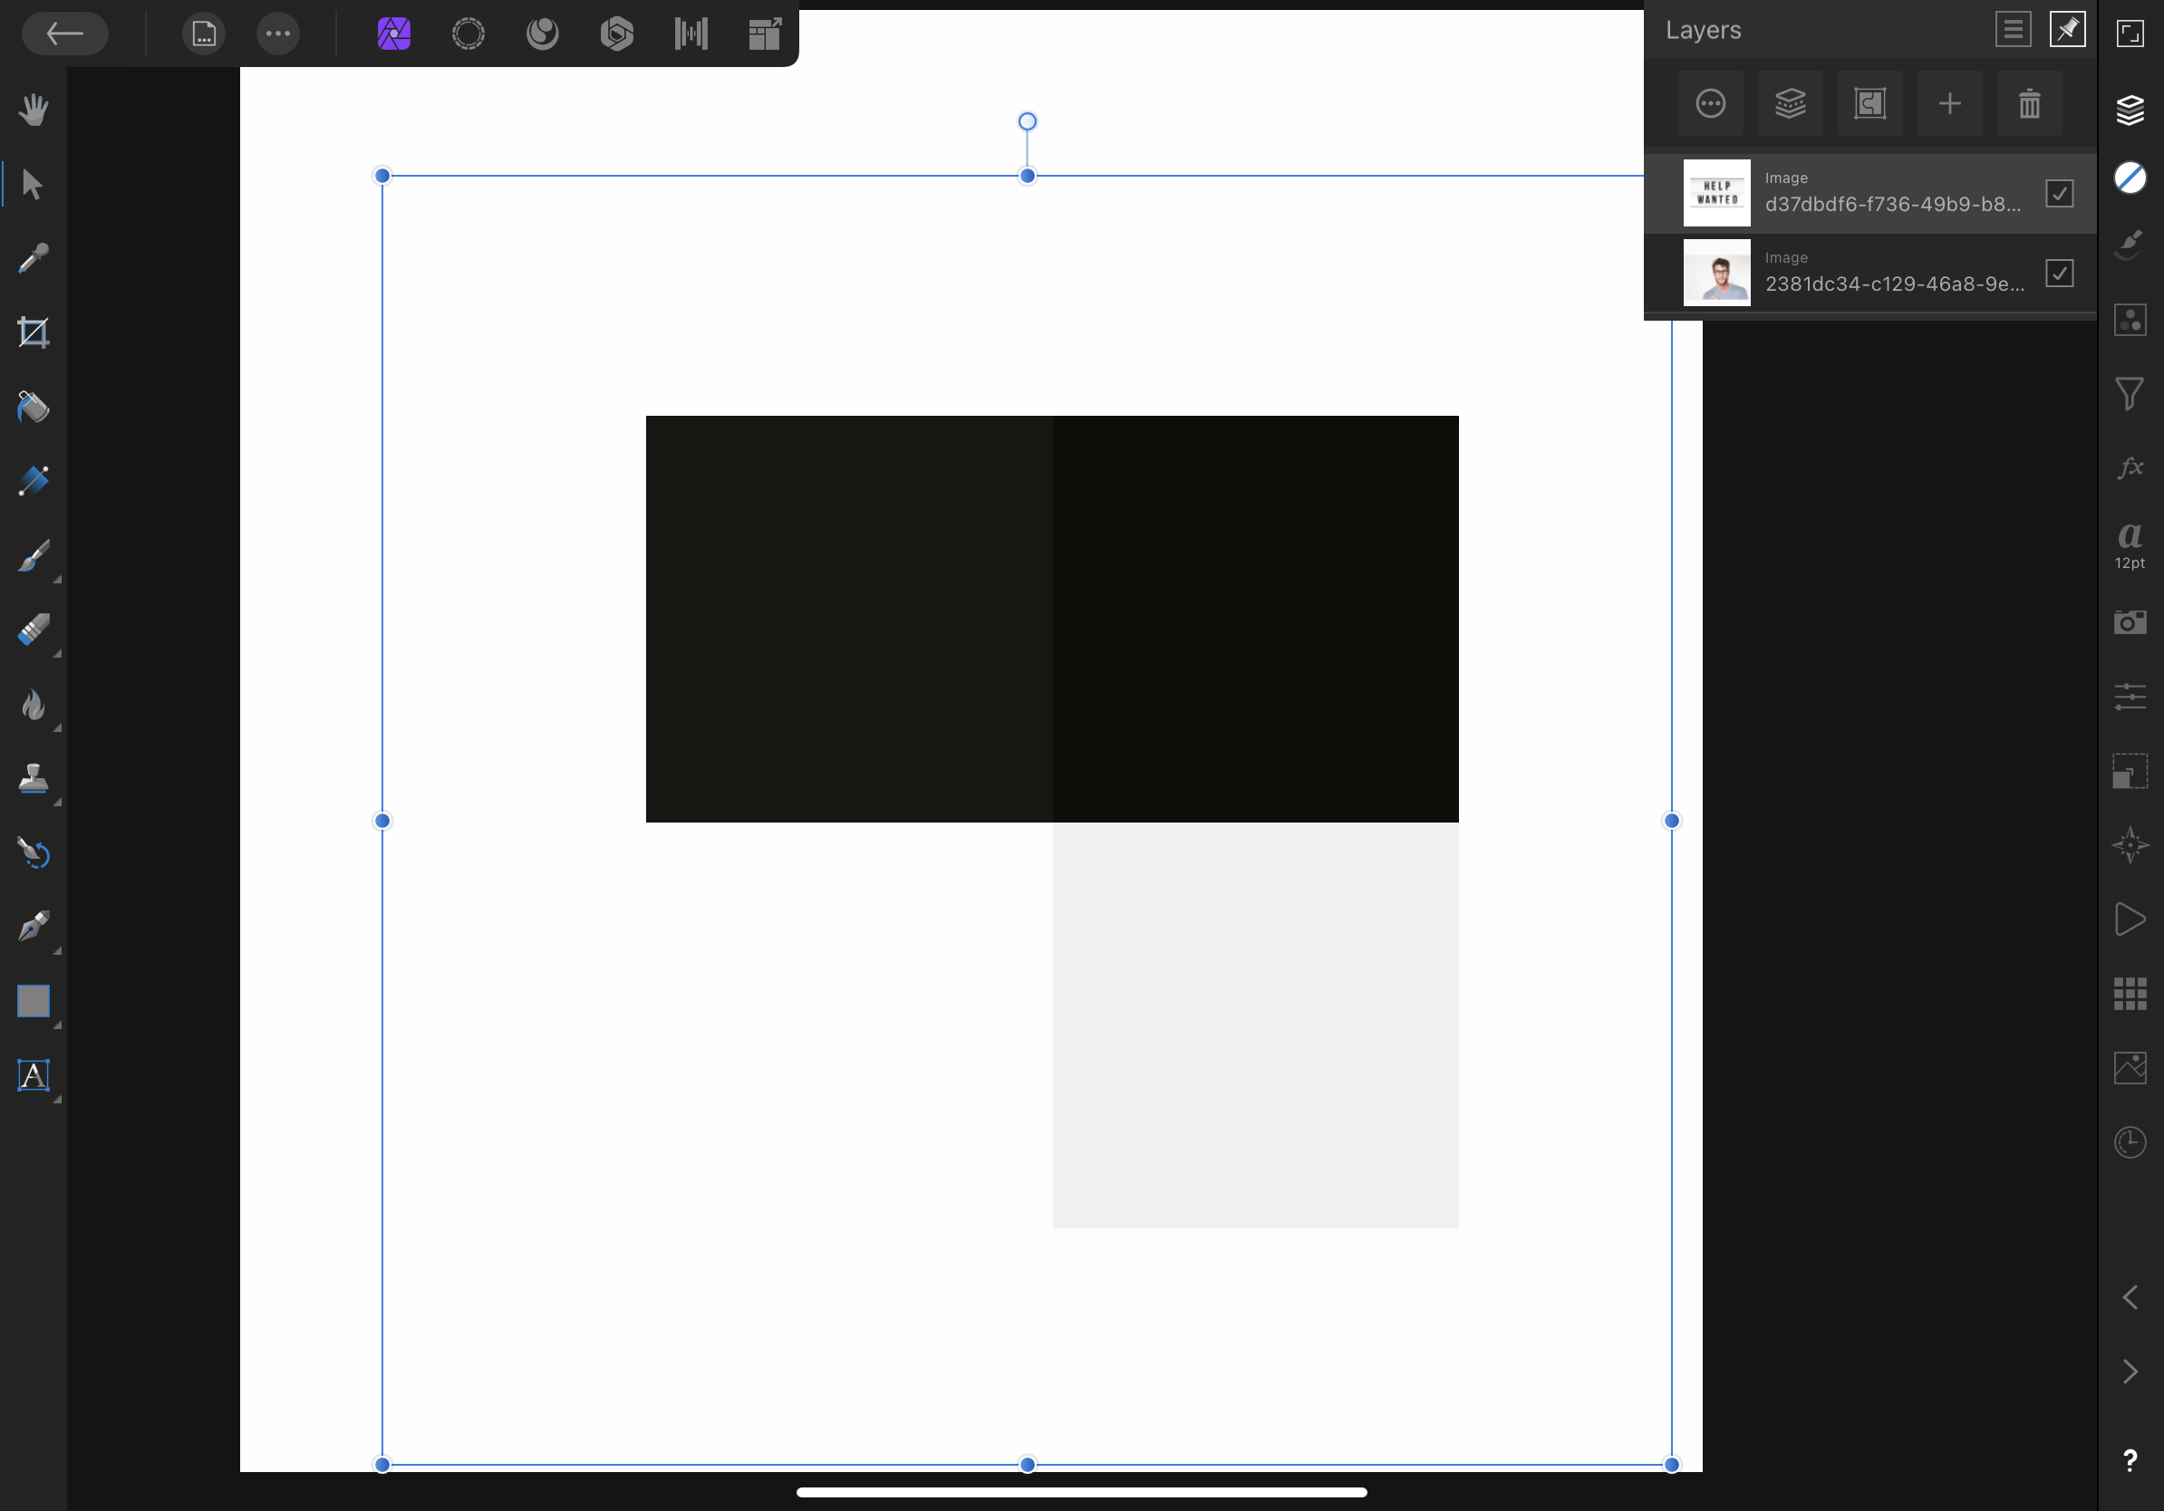Add a new layer with plus button
The image size is (2164, 1511).
coord(1949,103)
